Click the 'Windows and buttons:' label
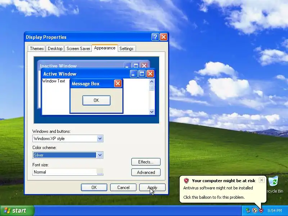The width and height of the screenshot is (288, 216). click(x=51, y=131)
